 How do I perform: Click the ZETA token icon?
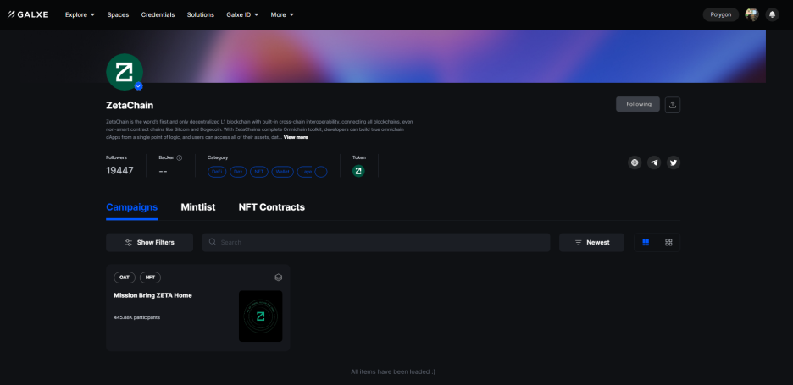click(358, 171)
